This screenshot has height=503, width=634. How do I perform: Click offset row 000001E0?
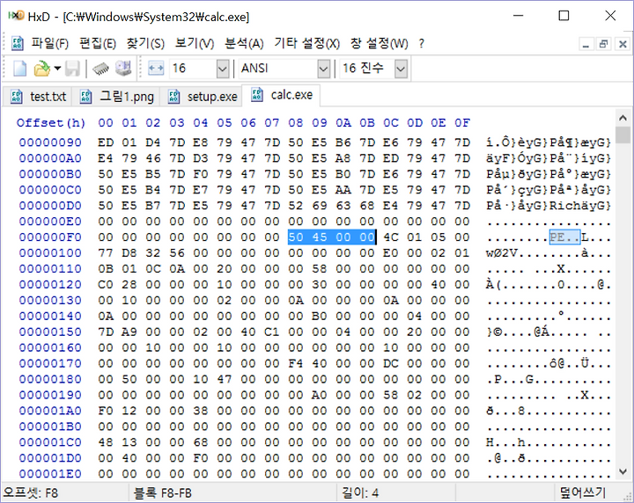[50, 473]
